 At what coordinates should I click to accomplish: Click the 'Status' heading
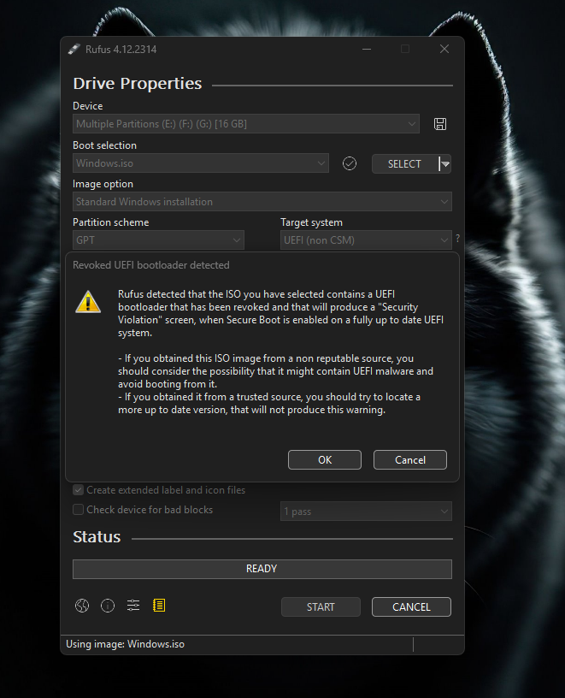click(97, 537)
